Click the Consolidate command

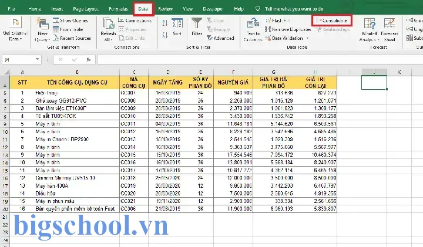[x=332, y=21]
